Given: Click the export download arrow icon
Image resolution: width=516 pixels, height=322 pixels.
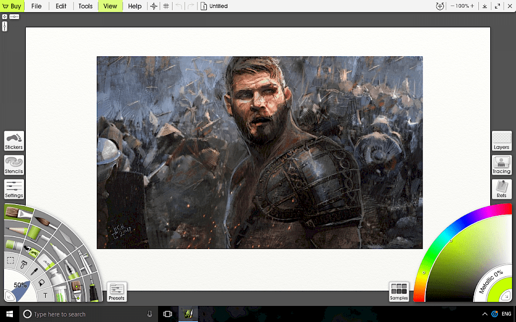Looking at the screenshot, I should 485,6.
